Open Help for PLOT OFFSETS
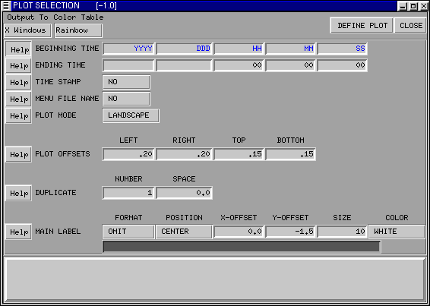 click(19, 154)
